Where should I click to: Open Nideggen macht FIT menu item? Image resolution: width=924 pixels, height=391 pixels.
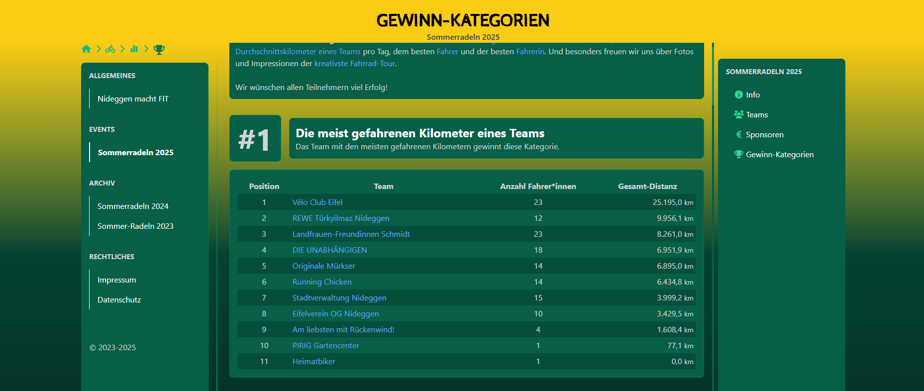tap(133, 98)
